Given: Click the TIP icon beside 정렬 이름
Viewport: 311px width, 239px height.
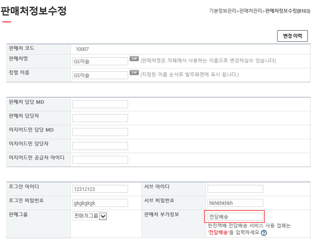Looking at the screenshot, I should pos(134,73).
